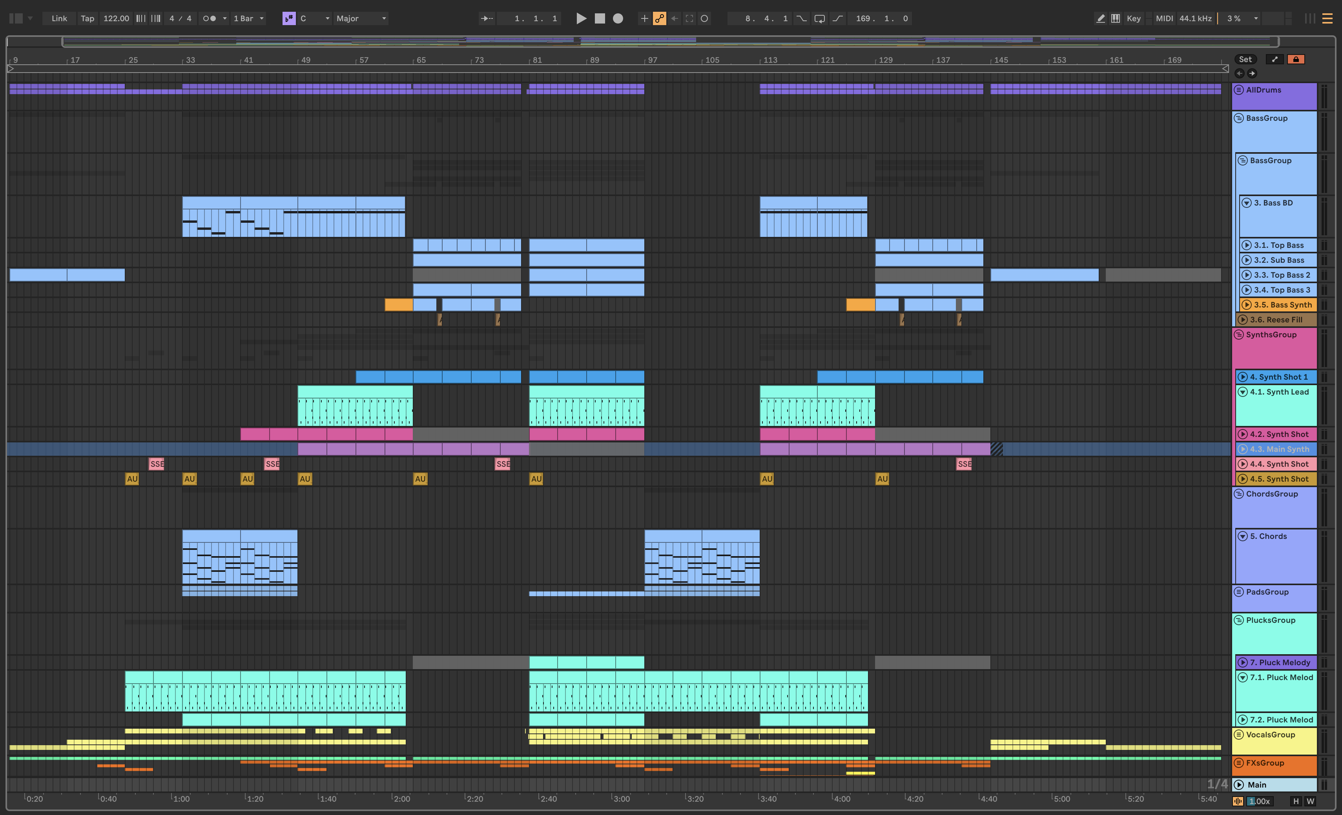Select the 3.6. Reese Fill track header

(x=1276, y=320)
